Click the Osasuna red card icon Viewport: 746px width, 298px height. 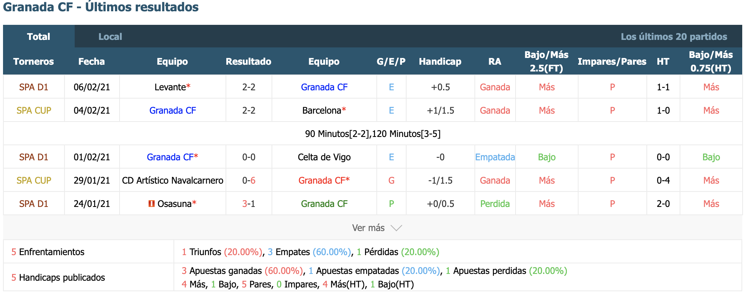[x=151, y=204]
